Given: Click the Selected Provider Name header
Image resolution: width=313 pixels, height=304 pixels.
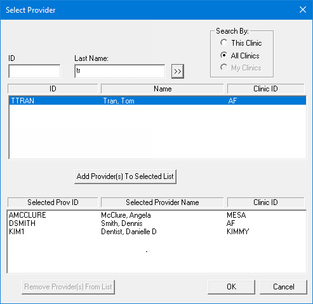Looking at the screenshot, I should pyautogui.click(x=163, y=202).
